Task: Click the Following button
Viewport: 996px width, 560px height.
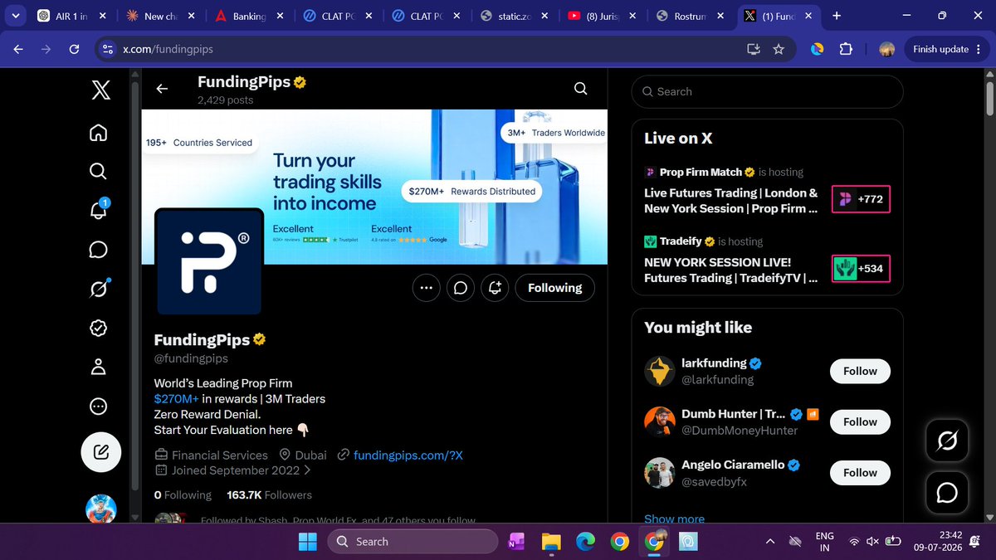Action: click(x=554, y=288)
